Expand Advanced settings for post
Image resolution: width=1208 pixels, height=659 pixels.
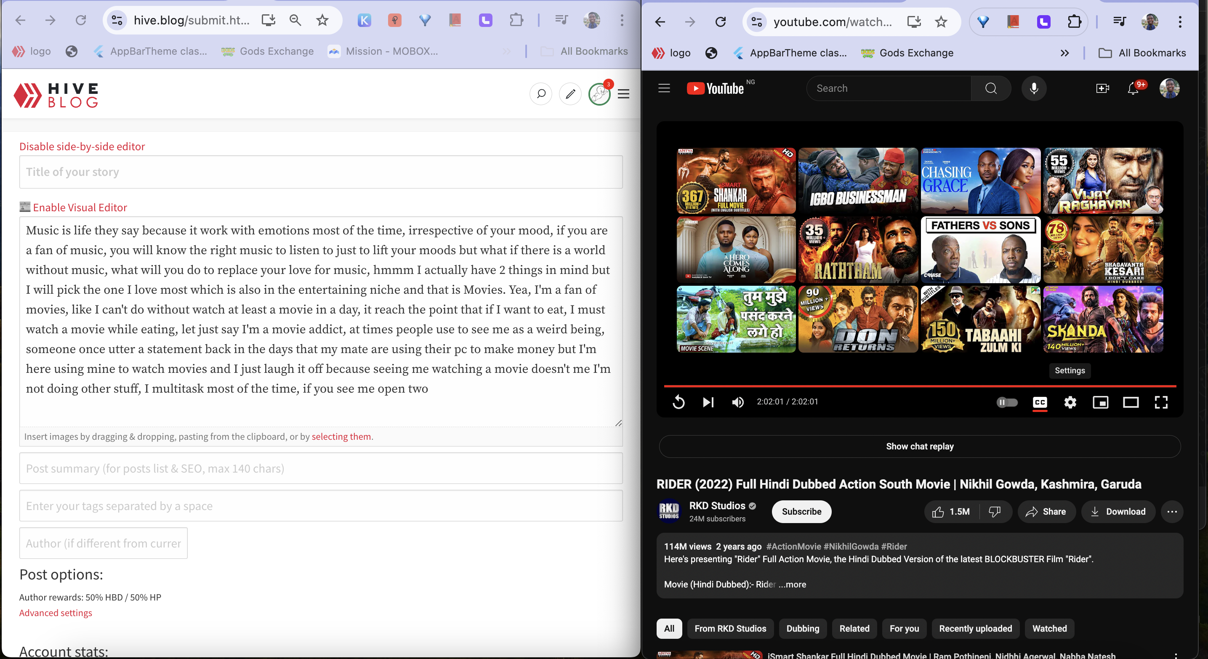click(55, 613)
